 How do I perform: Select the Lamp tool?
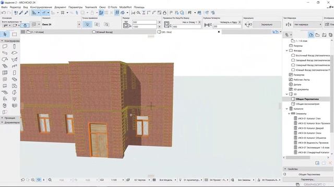coord(14,99)
